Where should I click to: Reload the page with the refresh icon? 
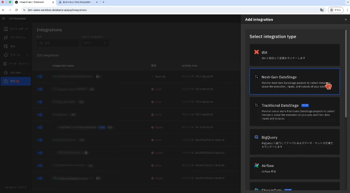pyautogui.click(x=16, y=10)
